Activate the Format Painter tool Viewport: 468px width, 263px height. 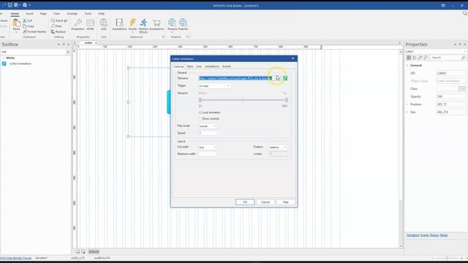[x=34, y=31]
